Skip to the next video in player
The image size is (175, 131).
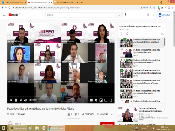click(x=21, y=100)
